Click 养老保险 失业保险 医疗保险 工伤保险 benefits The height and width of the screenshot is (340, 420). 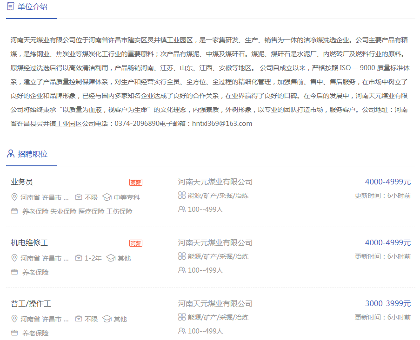click(x=77, y=211)
